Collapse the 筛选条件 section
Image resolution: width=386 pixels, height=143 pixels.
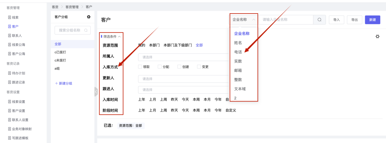[112, 36]
